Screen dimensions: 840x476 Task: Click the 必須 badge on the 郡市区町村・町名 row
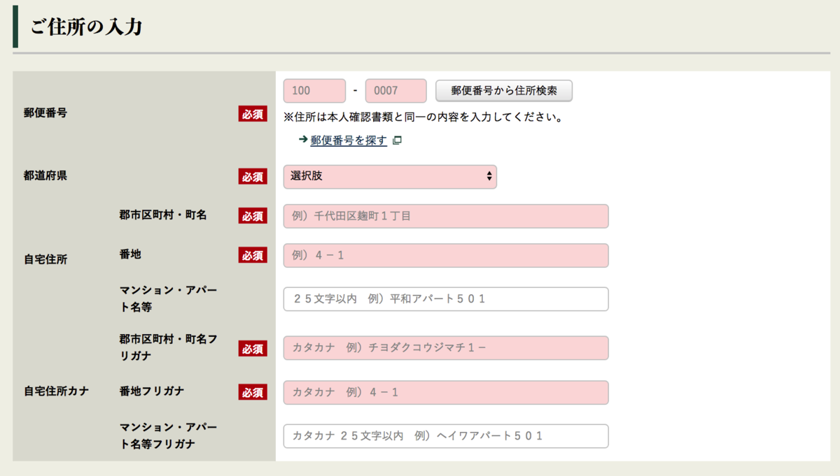(253, 216)
